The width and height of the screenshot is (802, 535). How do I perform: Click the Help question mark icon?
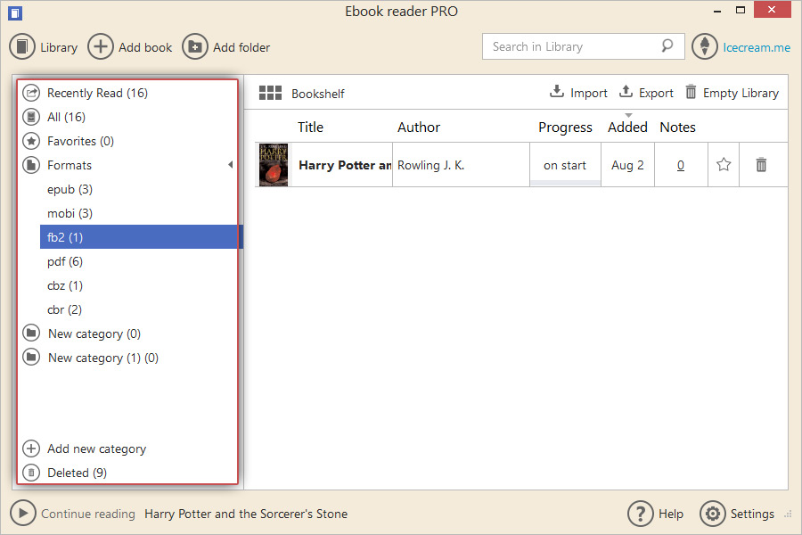640,514
